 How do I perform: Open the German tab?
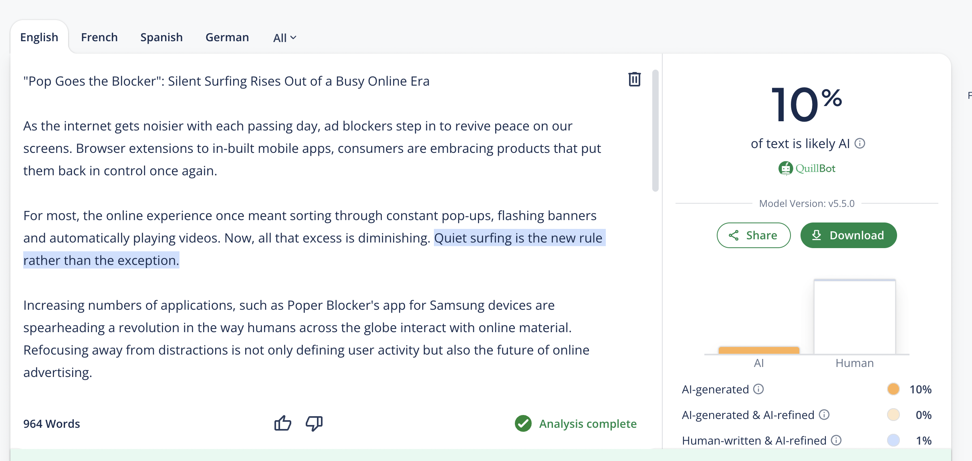[227, 37]
